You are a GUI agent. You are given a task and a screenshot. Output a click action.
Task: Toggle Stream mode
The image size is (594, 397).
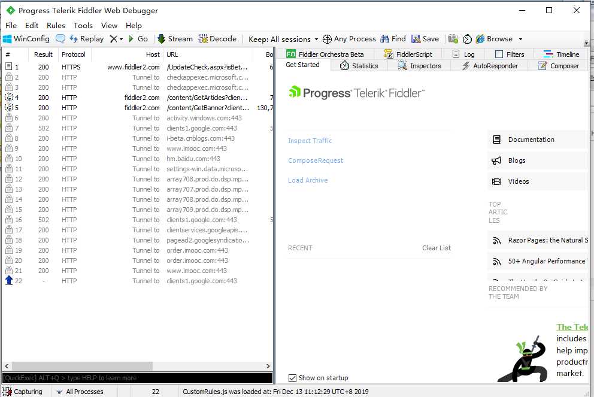175,39
